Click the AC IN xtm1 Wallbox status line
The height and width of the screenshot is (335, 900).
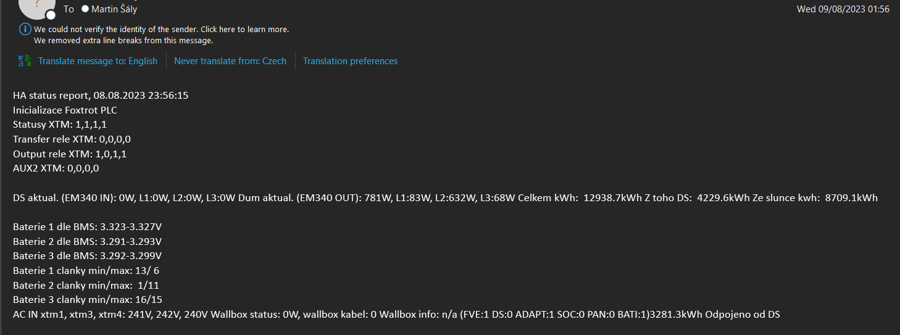[396, 315]
